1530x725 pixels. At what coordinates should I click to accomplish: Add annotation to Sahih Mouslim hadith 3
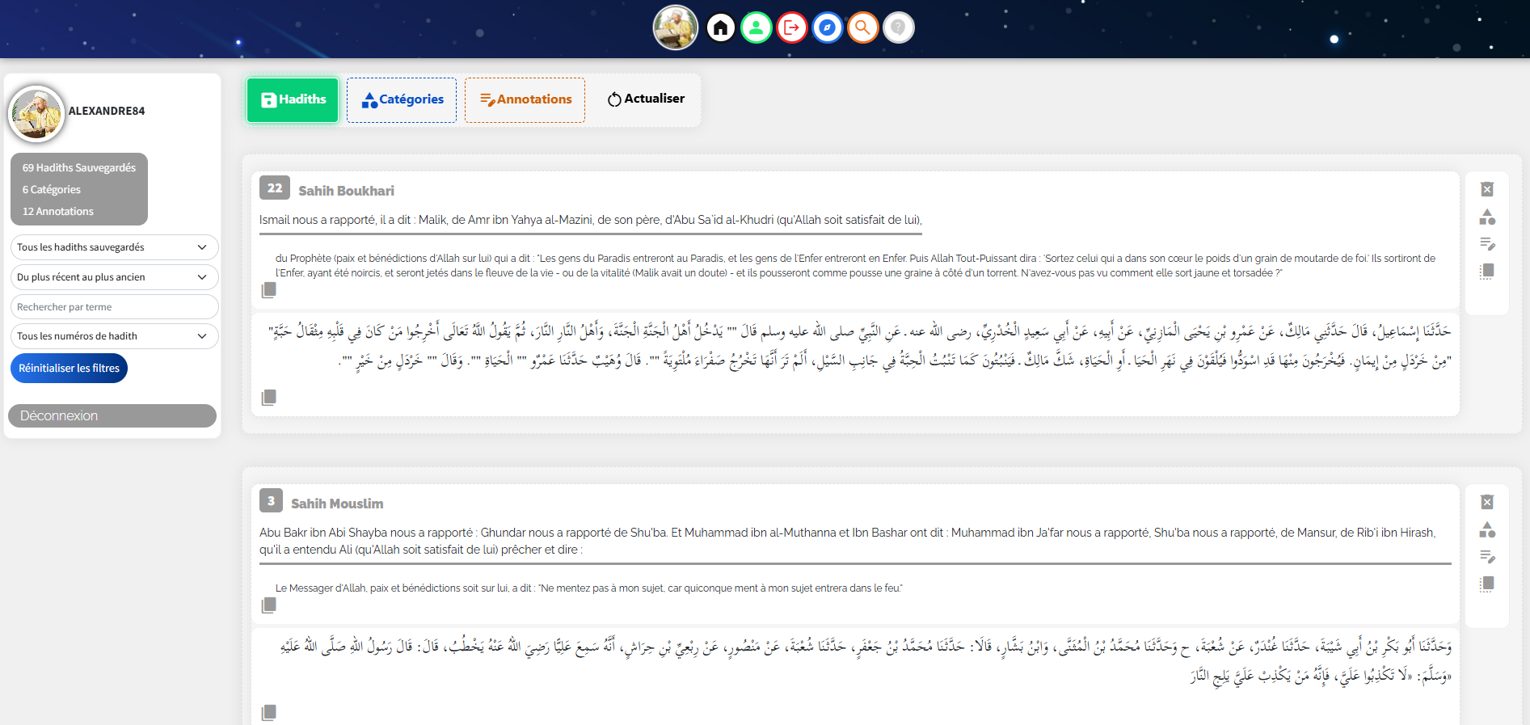1486,557
